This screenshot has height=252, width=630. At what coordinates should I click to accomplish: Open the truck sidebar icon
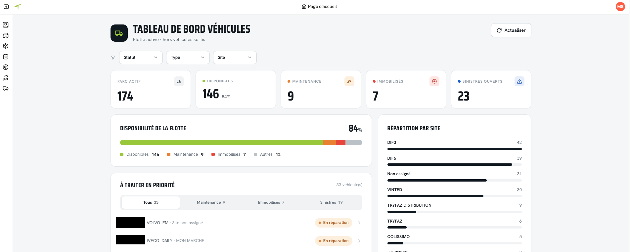[x=6, y=88]
